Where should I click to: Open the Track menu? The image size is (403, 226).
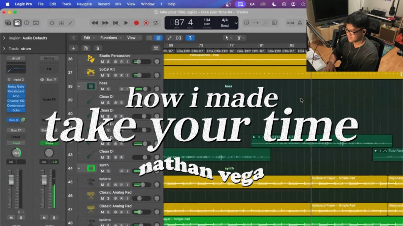(66, 4)
